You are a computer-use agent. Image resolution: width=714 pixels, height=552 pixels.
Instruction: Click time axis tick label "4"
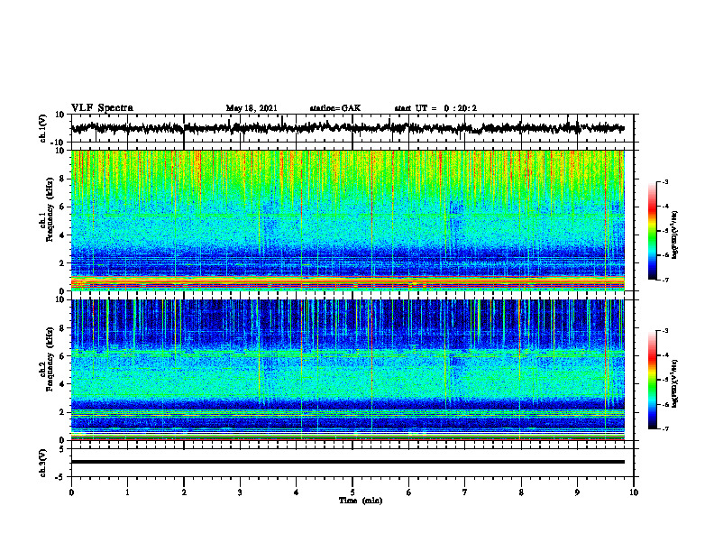click(297, 492)
